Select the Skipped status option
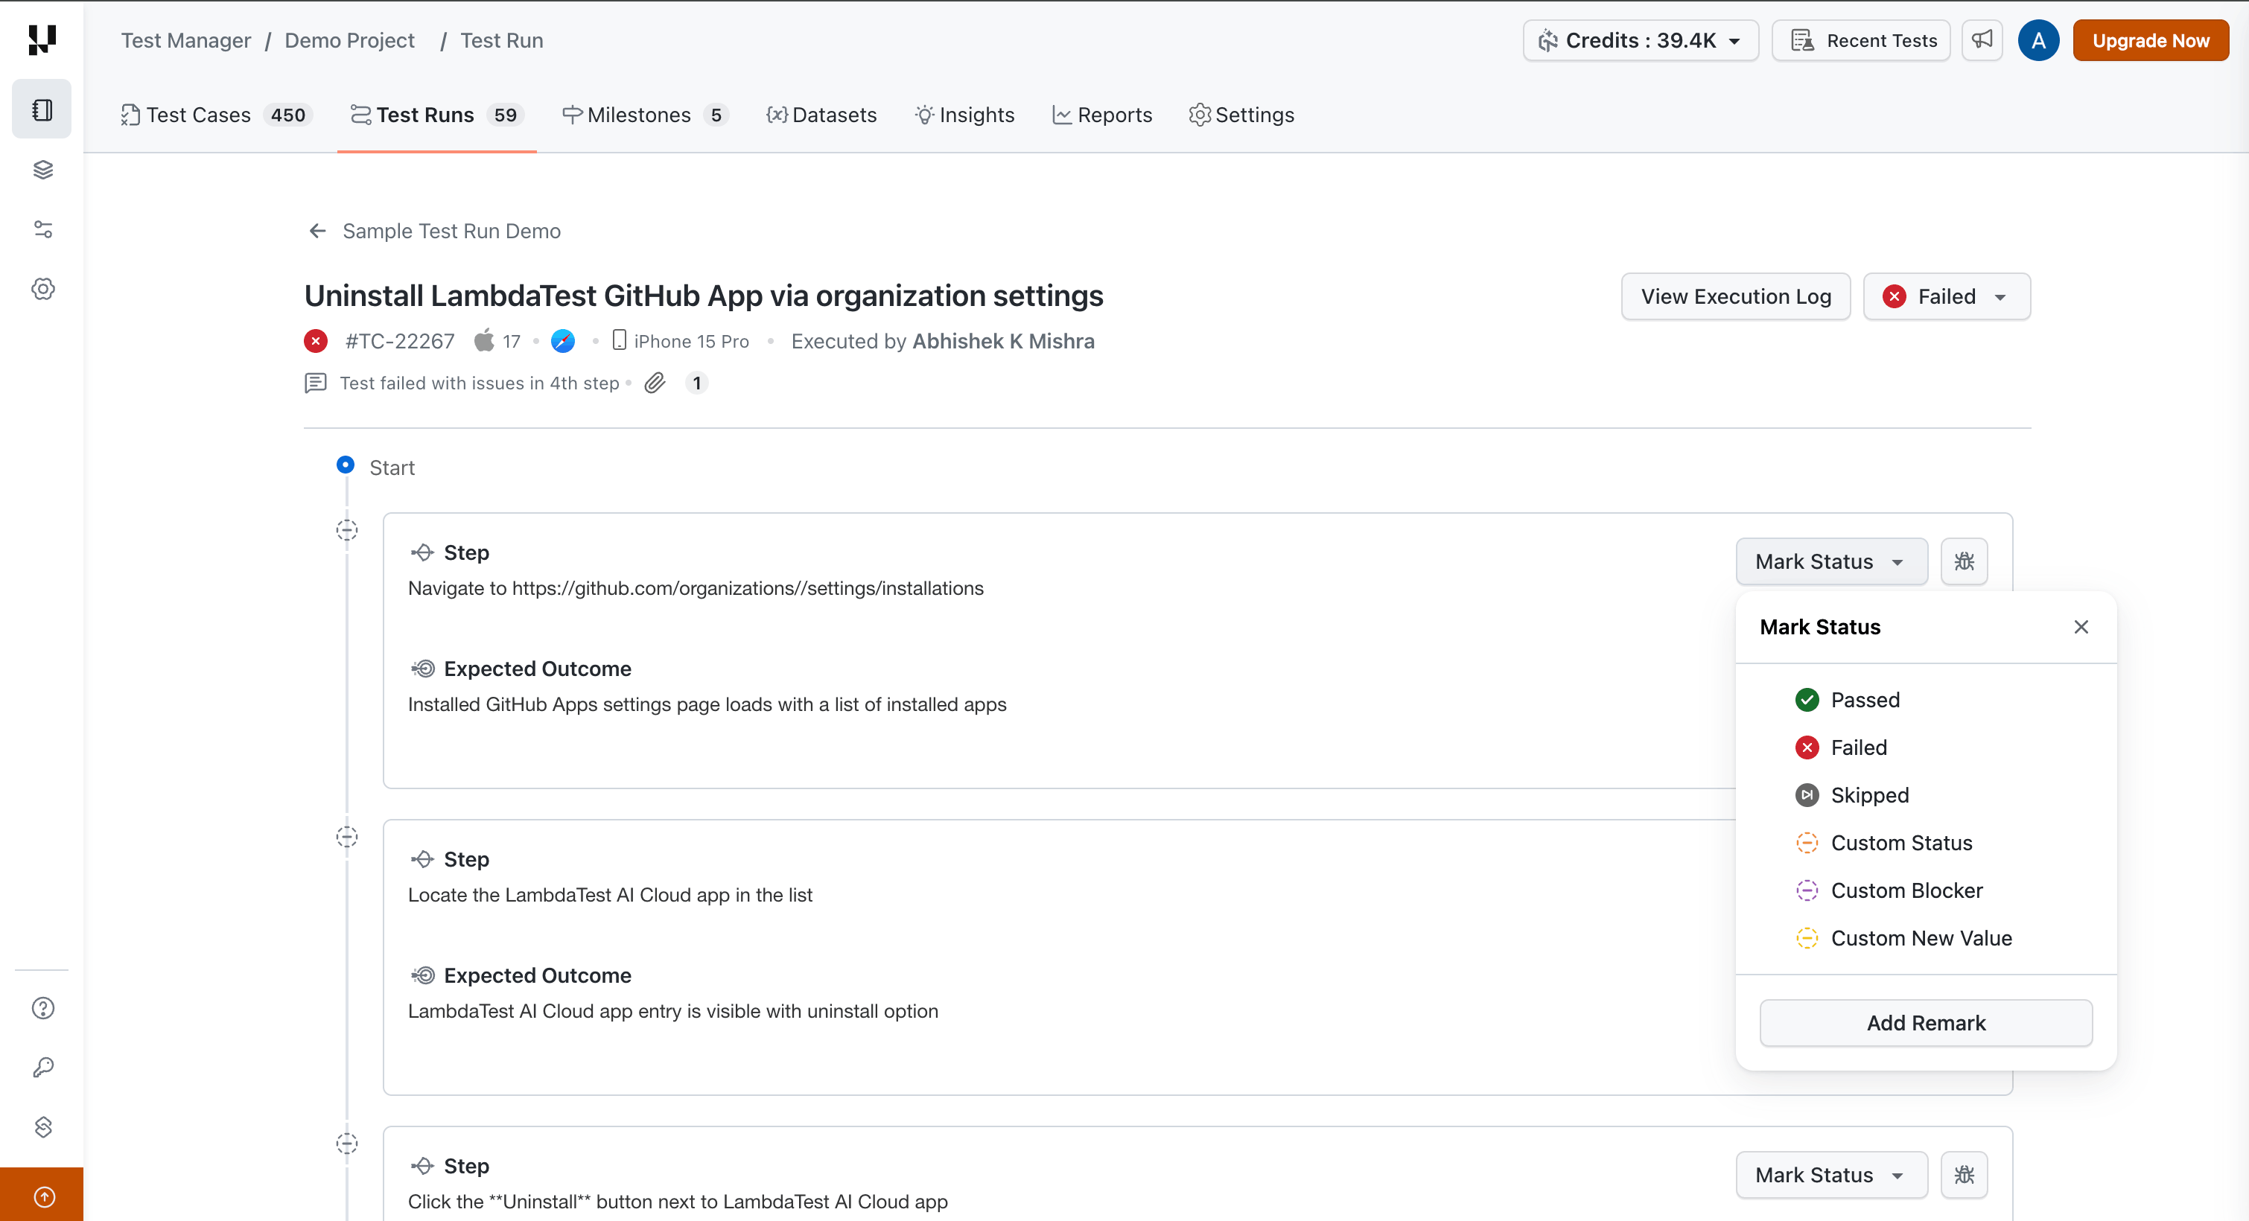The width and height of the screenshot is (2249, 1221). point(1869,795)
